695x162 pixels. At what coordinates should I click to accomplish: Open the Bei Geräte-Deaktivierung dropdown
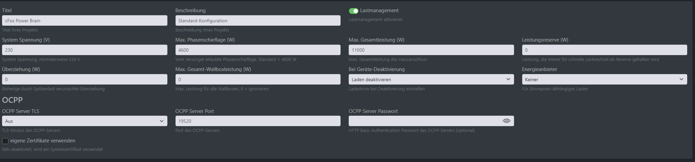431,79
